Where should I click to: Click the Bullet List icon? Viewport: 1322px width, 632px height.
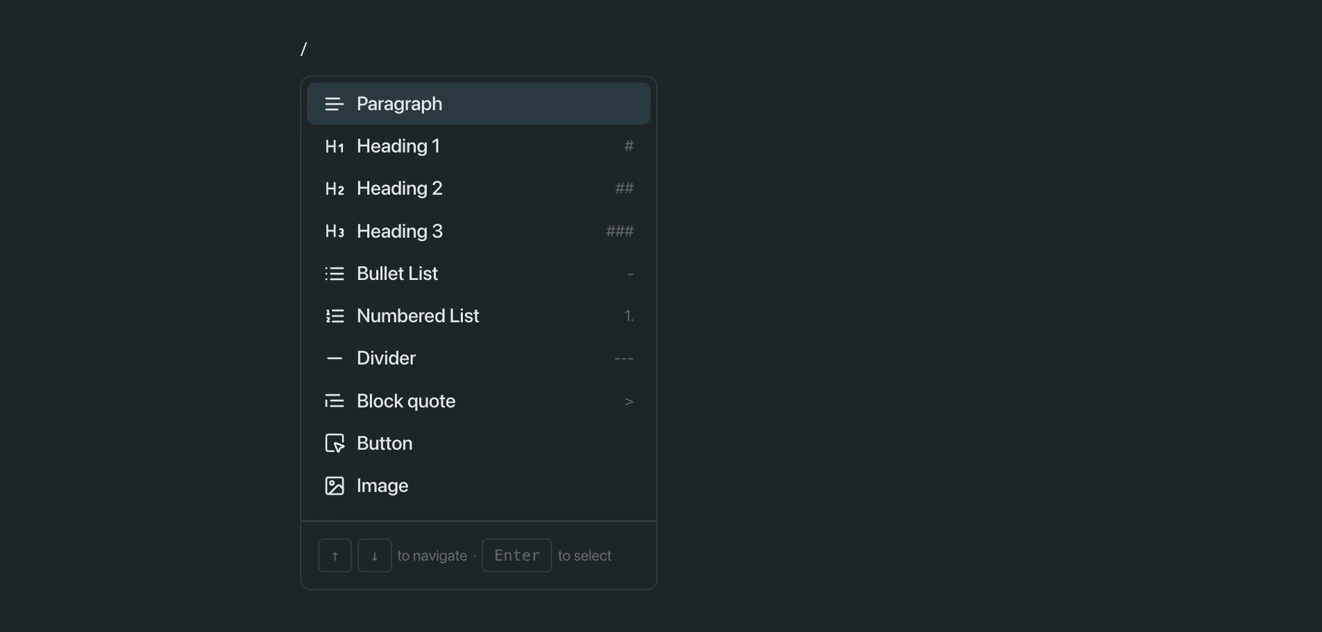[x=335, y=274]
